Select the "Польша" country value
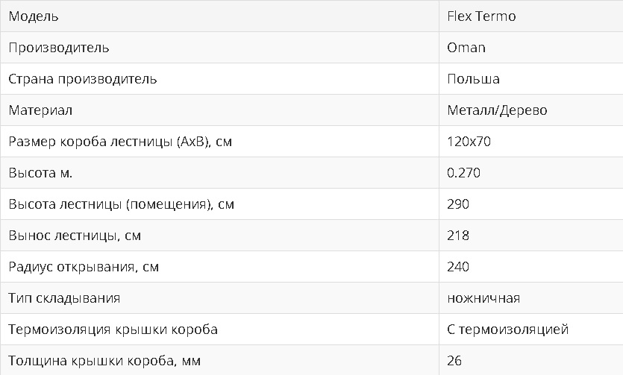Screen dimensions: 623x375 point(473,79)
